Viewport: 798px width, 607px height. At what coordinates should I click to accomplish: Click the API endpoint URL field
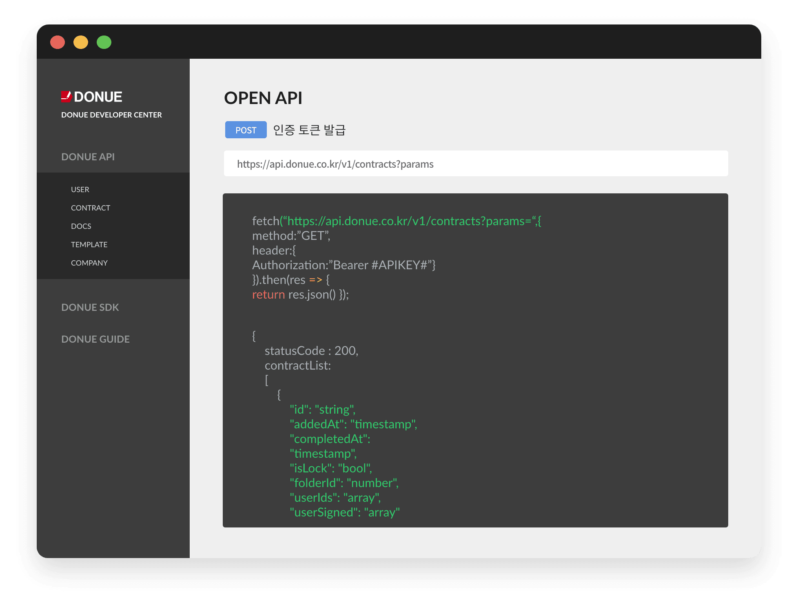(x=476, y=164)
